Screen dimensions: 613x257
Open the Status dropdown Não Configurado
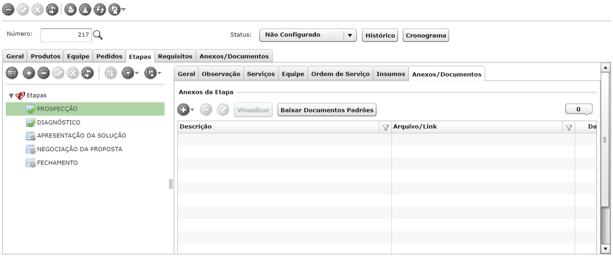coord(308,35)
